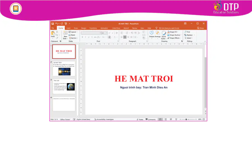Viewport: 252px width, 142px height.
Task: Switch to Slide Sorter view in status bar
Action: point(165,119)
